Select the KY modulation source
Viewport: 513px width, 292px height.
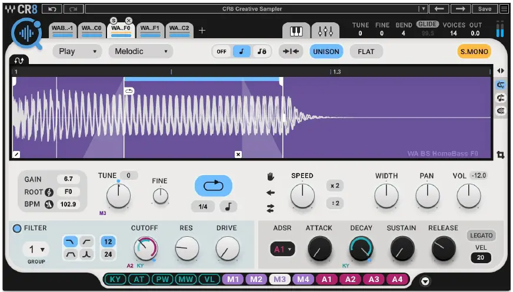pyautogui.click(x=115, y=279)
